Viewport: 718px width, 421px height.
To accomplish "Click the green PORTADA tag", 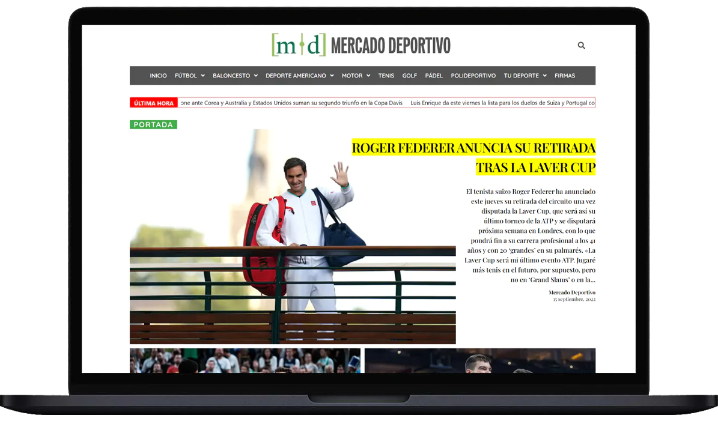I will coord(153,124).
